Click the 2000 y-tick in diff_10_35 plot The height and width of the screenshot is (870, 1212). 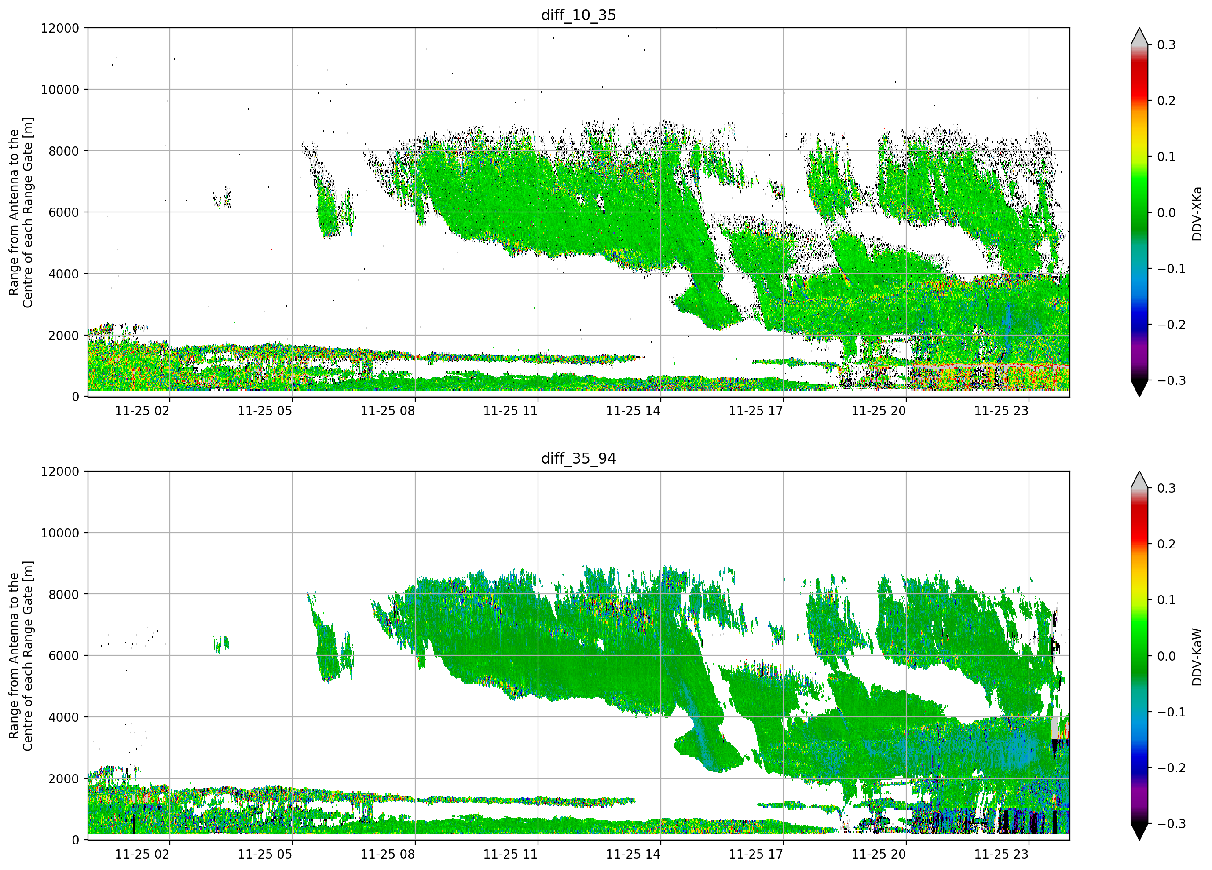coord(64,336)
